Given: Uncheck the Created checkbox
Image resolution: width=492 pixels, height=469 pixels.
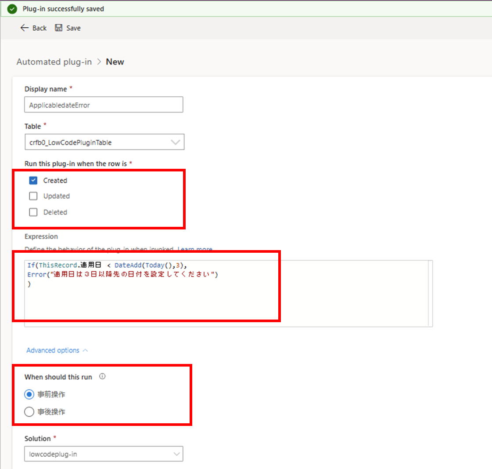Looking at the screenshot, I should coord(33,180).
